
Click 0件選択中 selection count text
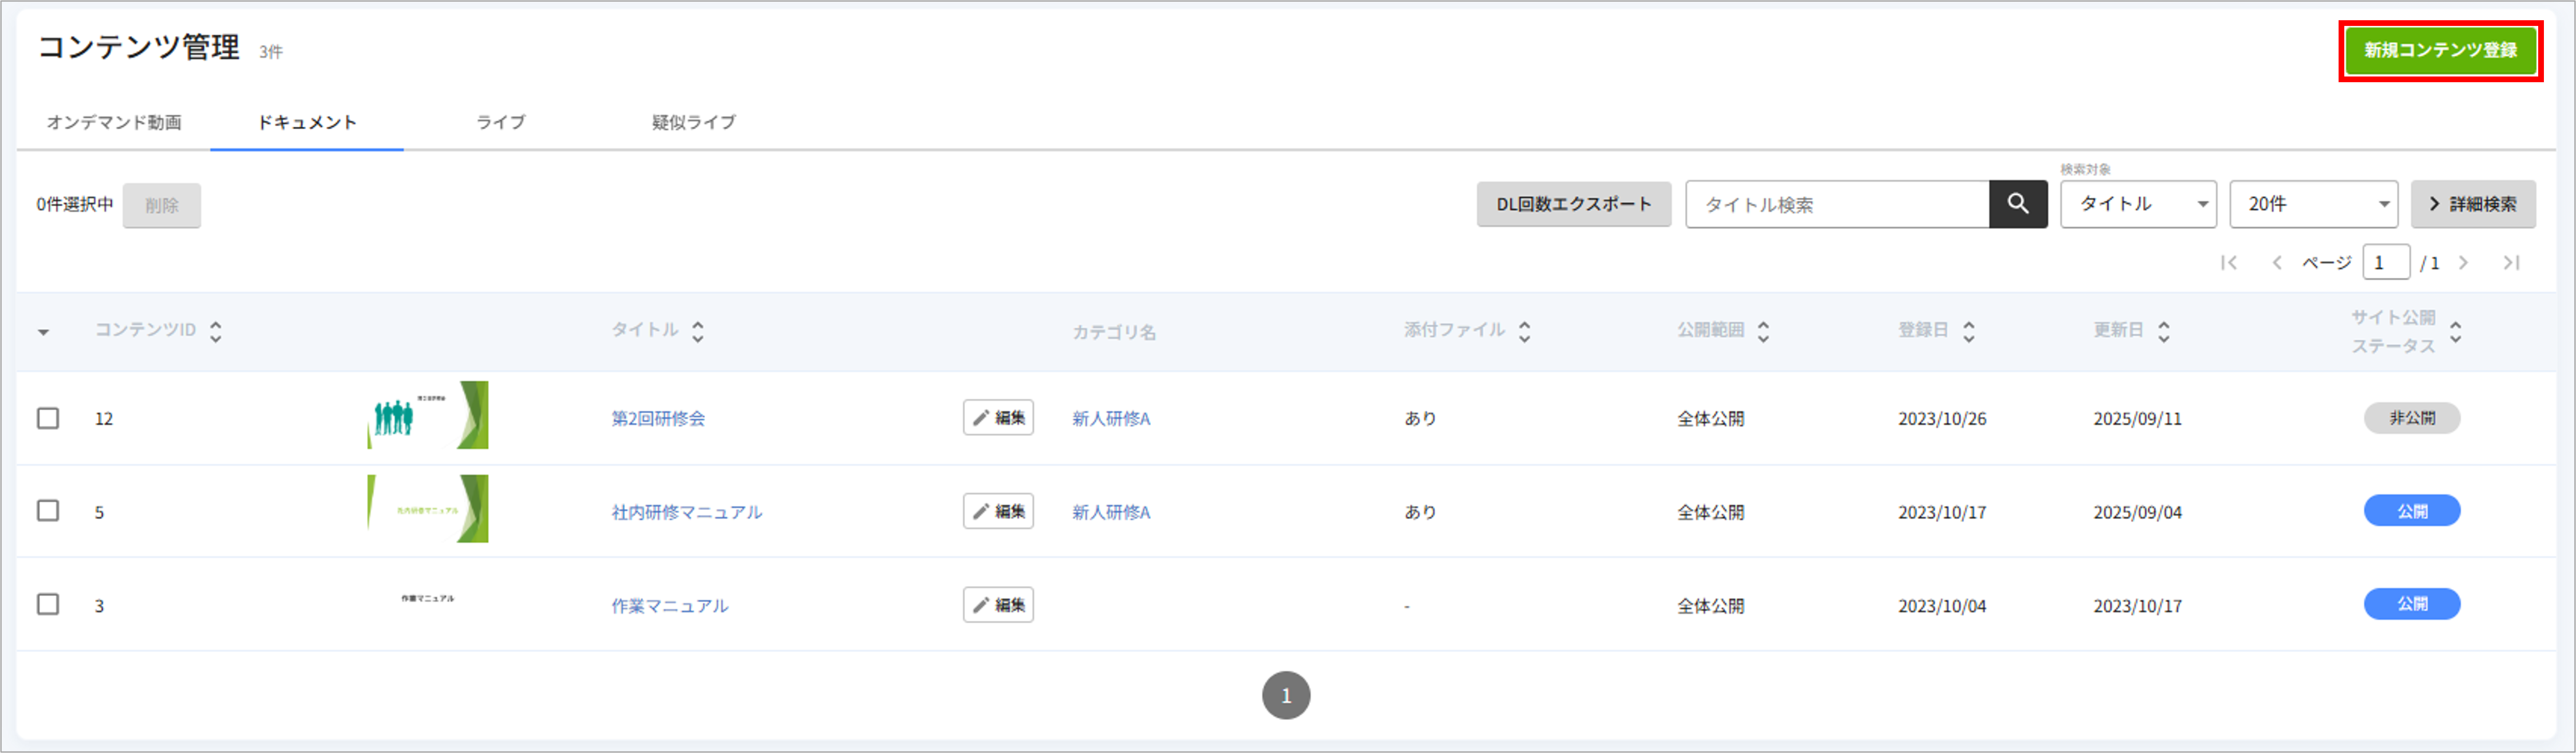coord(75,204)
